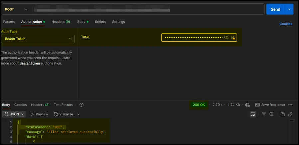The image size is (299, 145).
Task: Click the 2.70 s response time
Action: click(217, 105)
